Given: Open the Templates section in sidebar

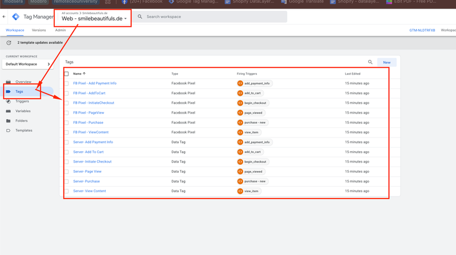Looking at the screenshot, I should pos(24,131).
